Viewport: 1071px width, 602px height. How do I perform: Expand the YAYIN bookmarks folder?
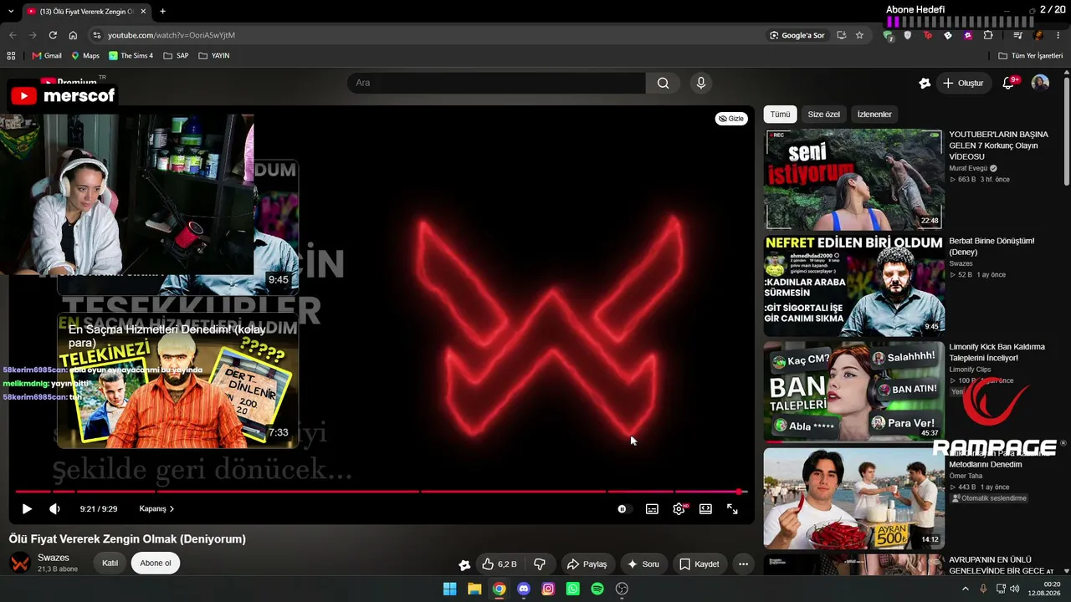pos(213,56)
